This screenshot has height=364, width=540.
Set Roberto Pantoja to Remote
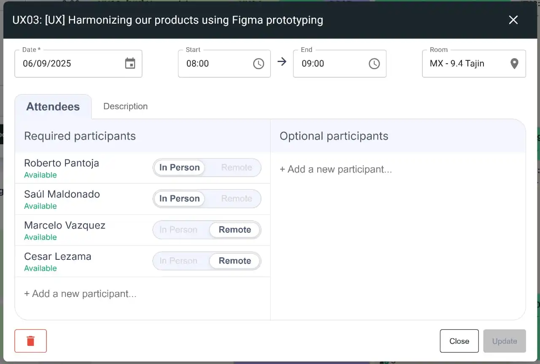(x=236, y=167)
